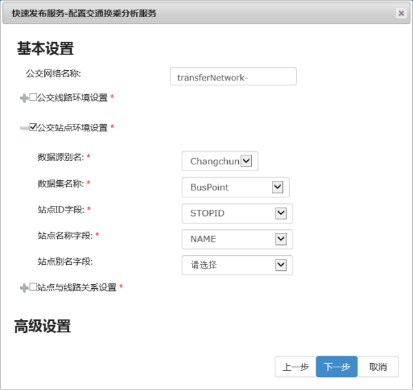This screenshot has height=390, width=413.
Task: Open the 站点别名字段 请选择 dropdown
Action: tap(237, 266)
